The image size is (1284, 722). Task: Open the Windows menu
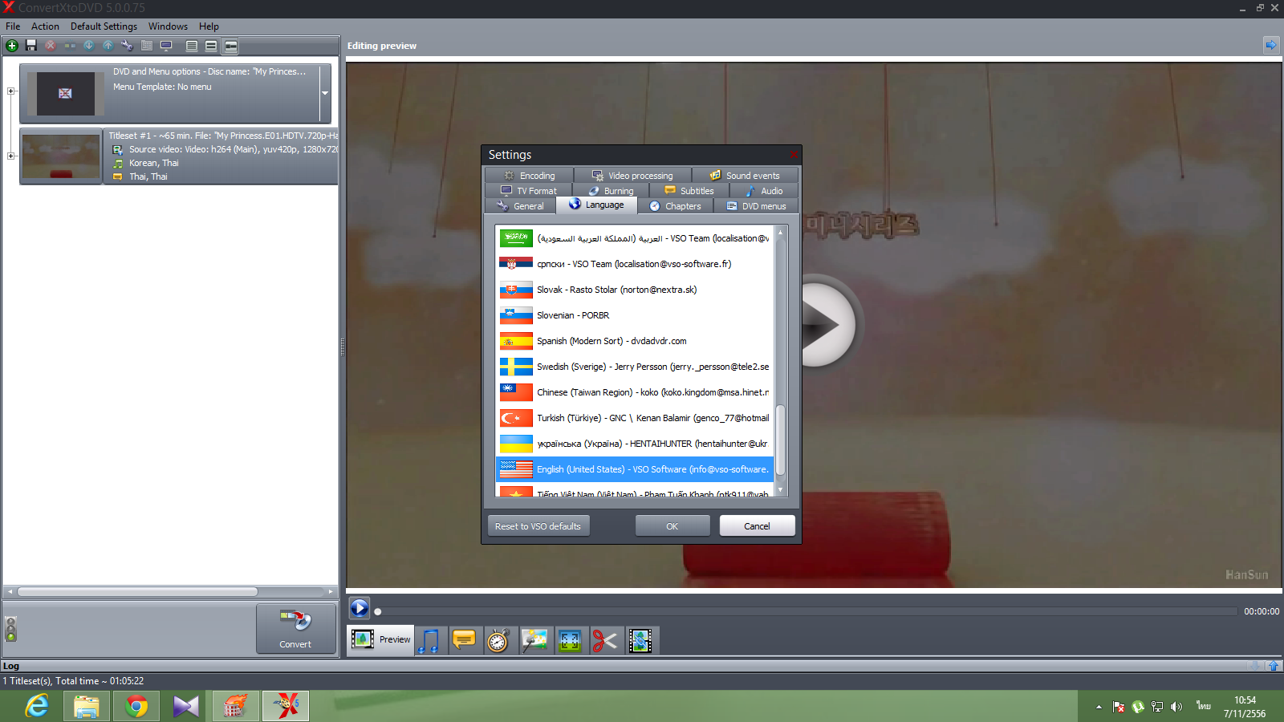[x=168, y=26]
